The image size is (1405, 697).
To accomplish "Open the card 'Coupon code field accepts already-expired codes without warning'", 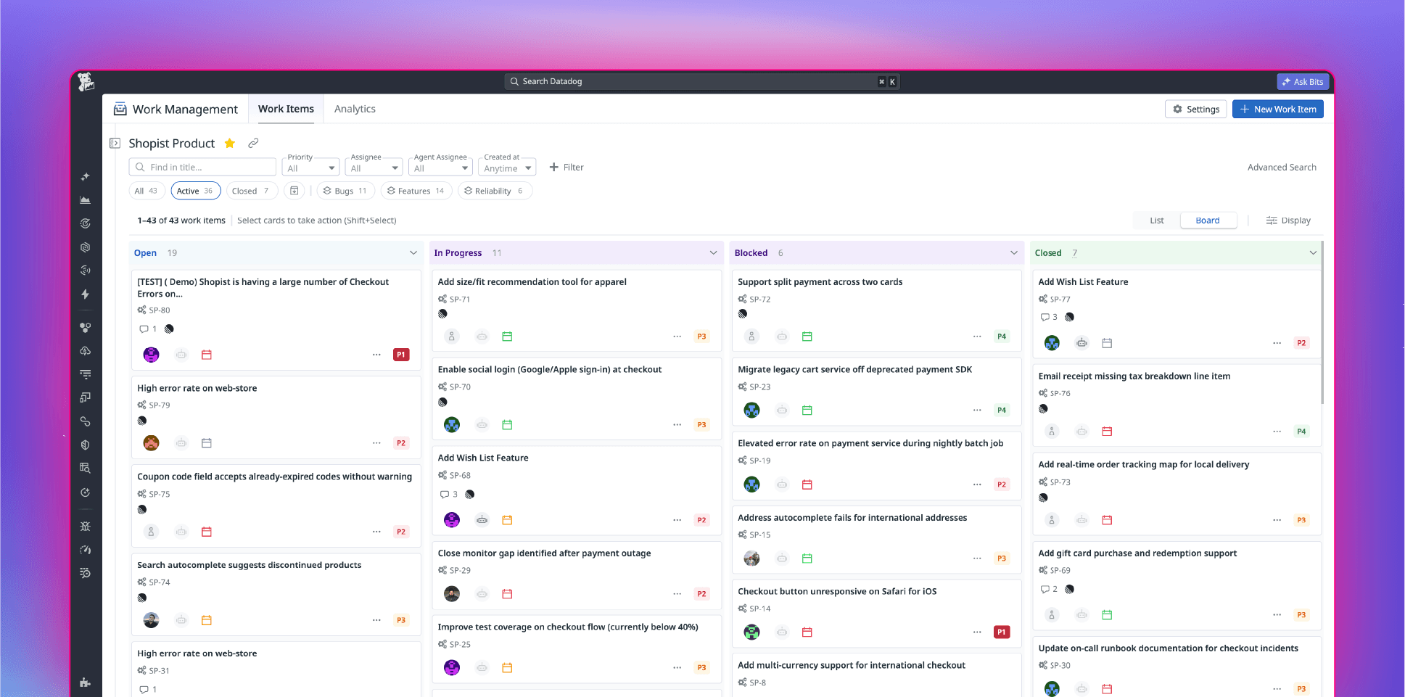I will click(275, 477).
